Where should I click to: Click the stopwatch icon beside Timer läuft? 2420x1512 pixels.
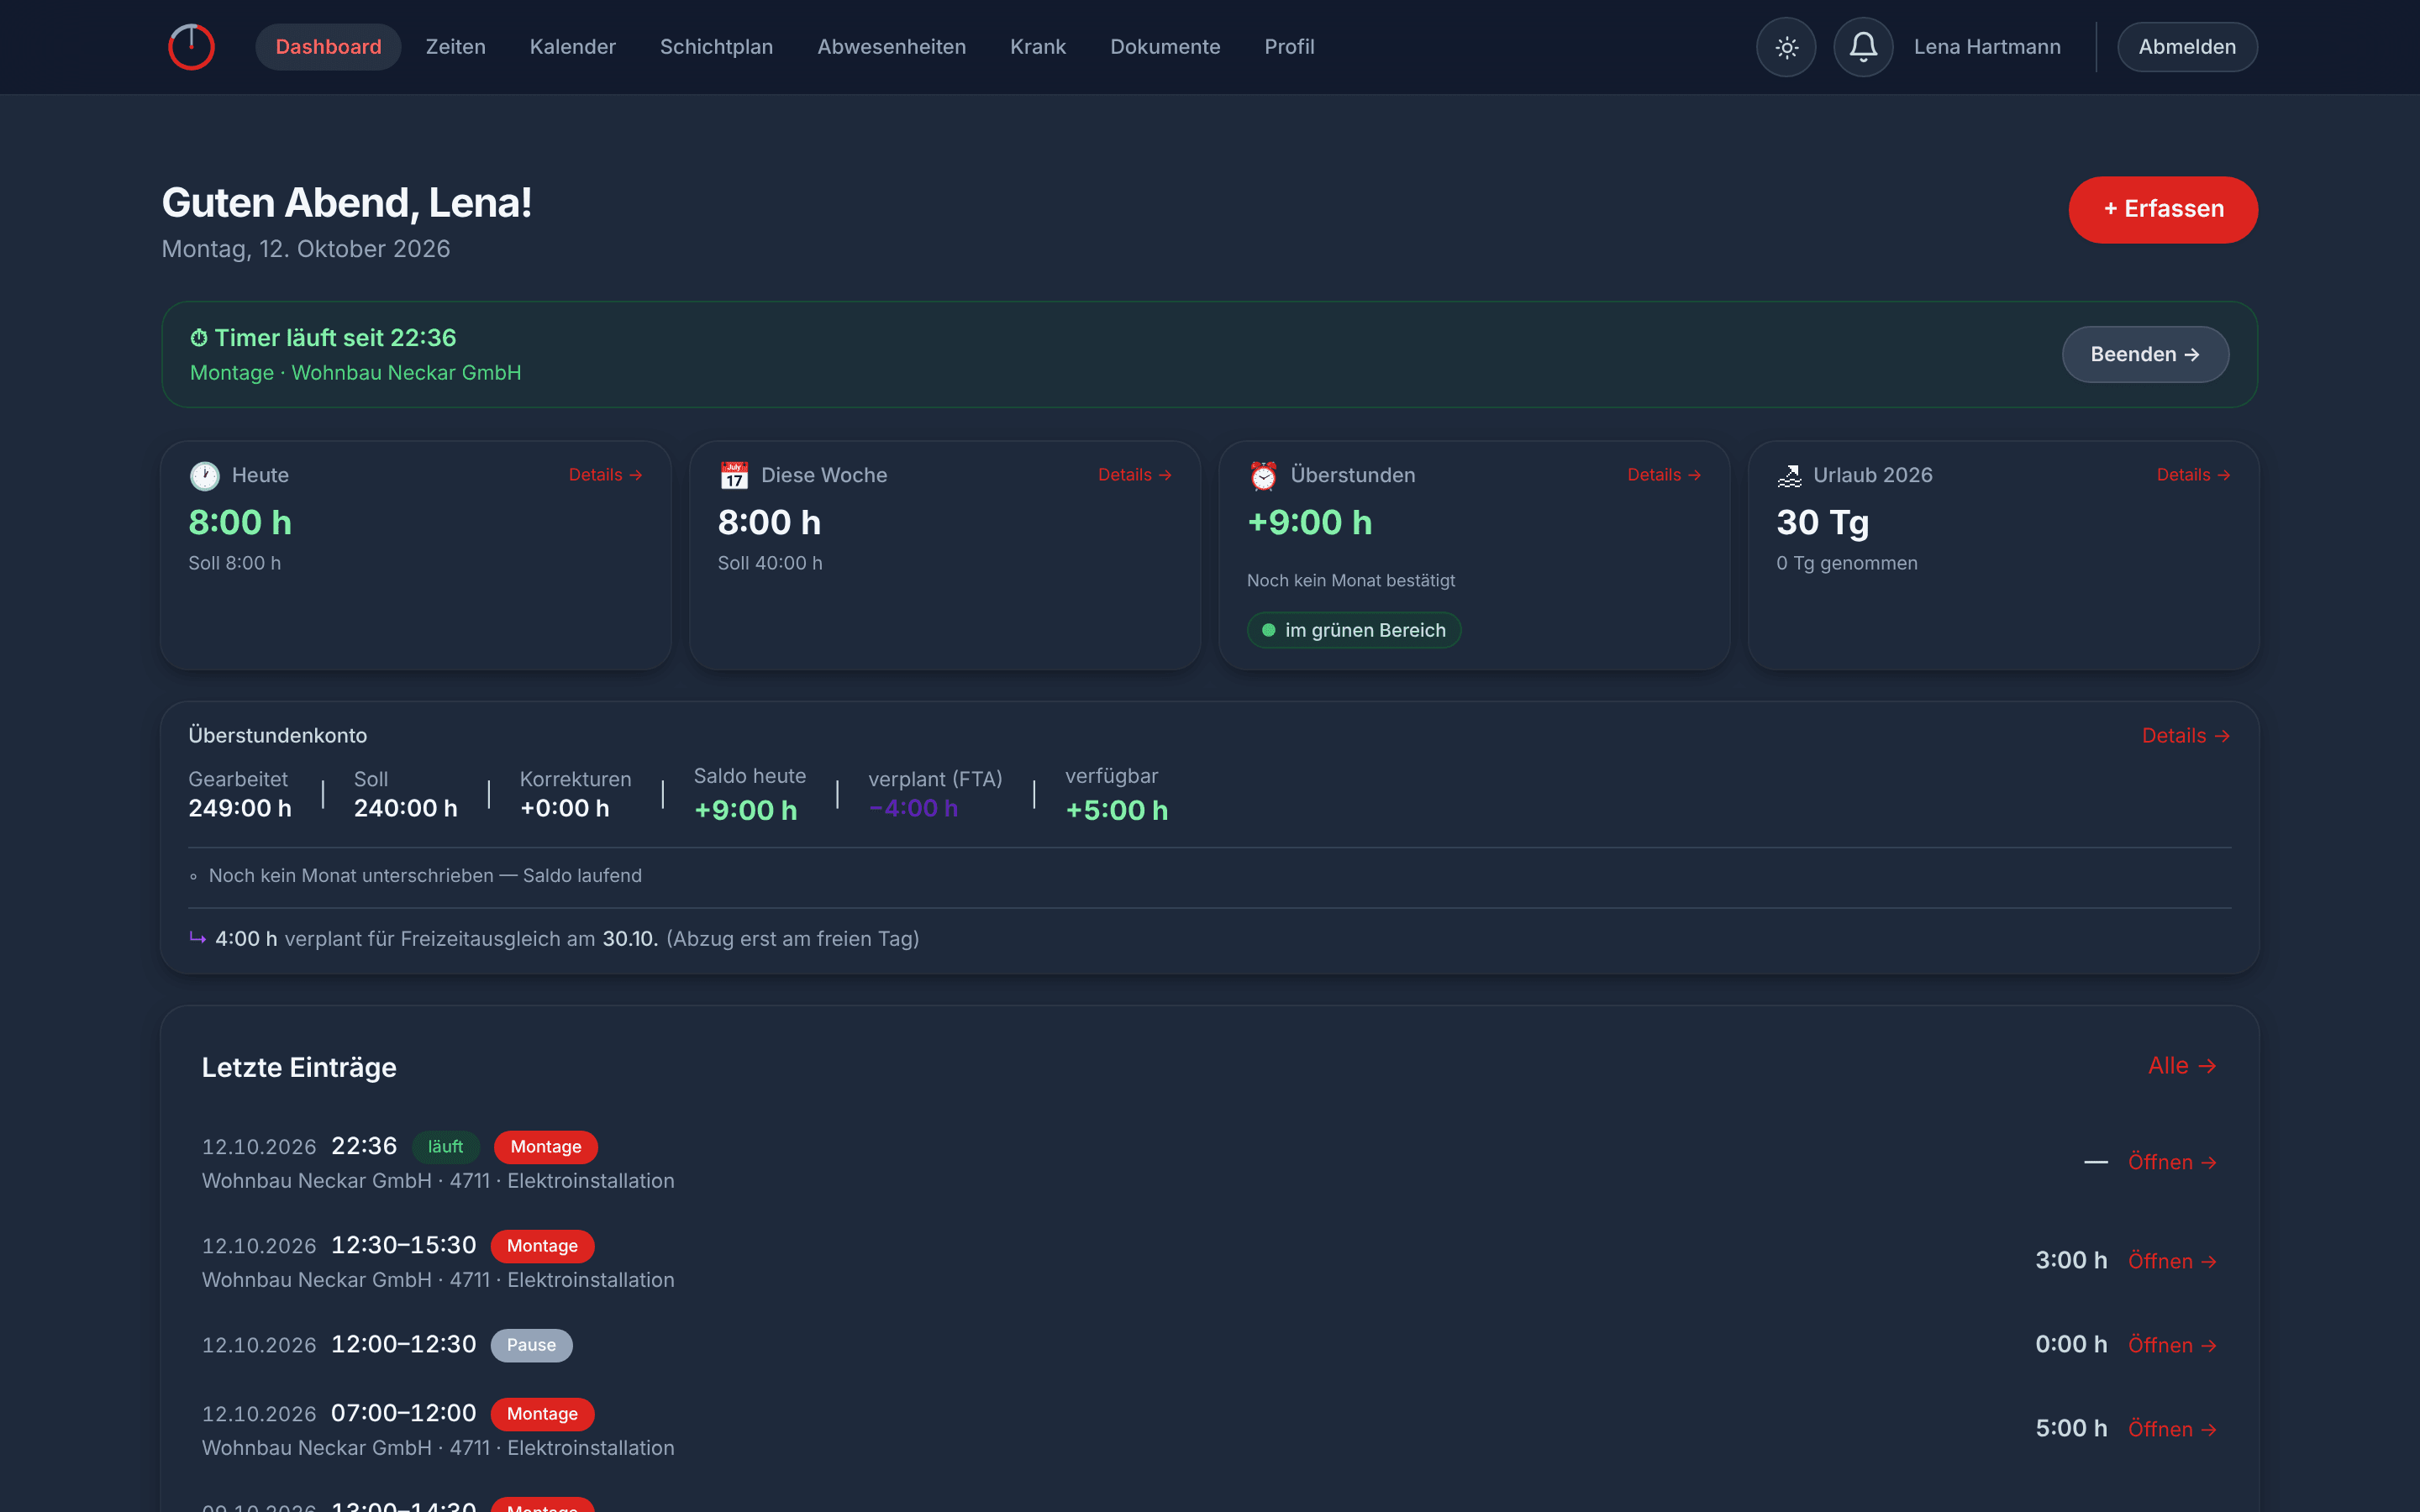[x=199, y=338]
